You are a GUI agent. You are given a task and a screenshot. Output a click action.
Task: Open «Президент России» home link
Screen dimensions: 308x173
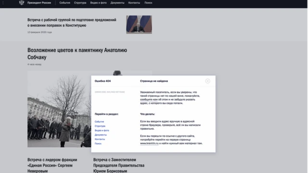click(x=39, y=3)
